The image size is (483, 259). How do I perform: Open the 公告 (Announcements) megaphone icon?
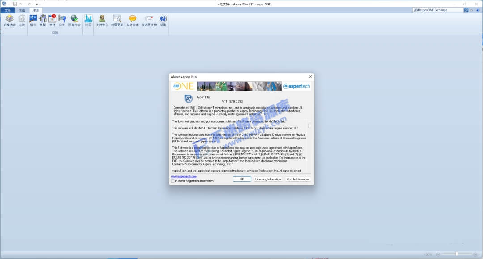pyautogui.click(x=62, y=21)
